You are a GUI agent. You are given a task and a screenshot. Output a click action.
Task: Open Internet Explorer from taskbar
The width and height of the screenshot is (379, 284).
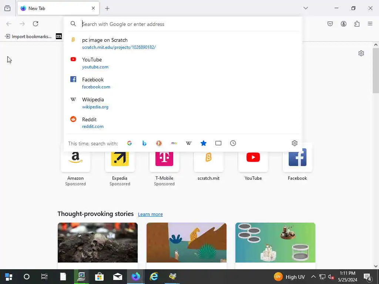tap(154, 277)
